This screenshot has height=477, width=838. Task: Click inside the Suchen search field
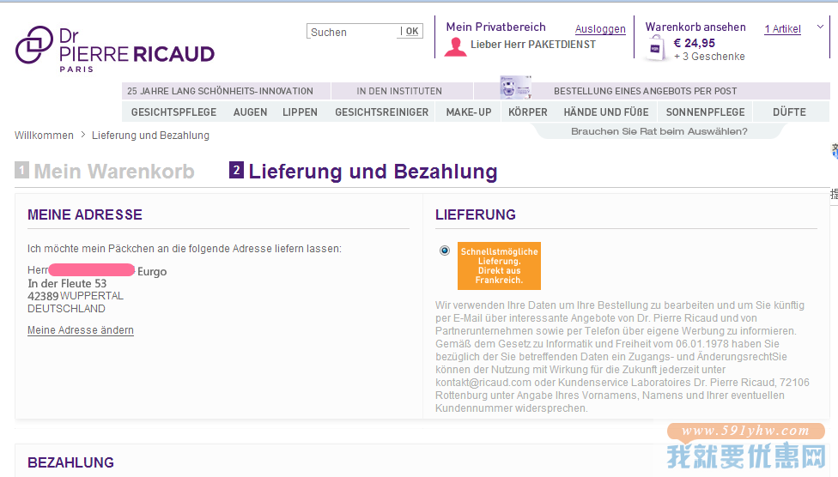coord(353,32)
